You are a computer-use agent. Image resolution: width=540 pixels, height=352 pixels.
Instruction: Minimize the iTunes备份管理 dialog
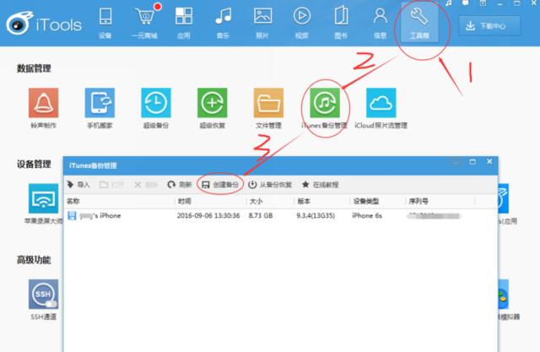[456, 162]
